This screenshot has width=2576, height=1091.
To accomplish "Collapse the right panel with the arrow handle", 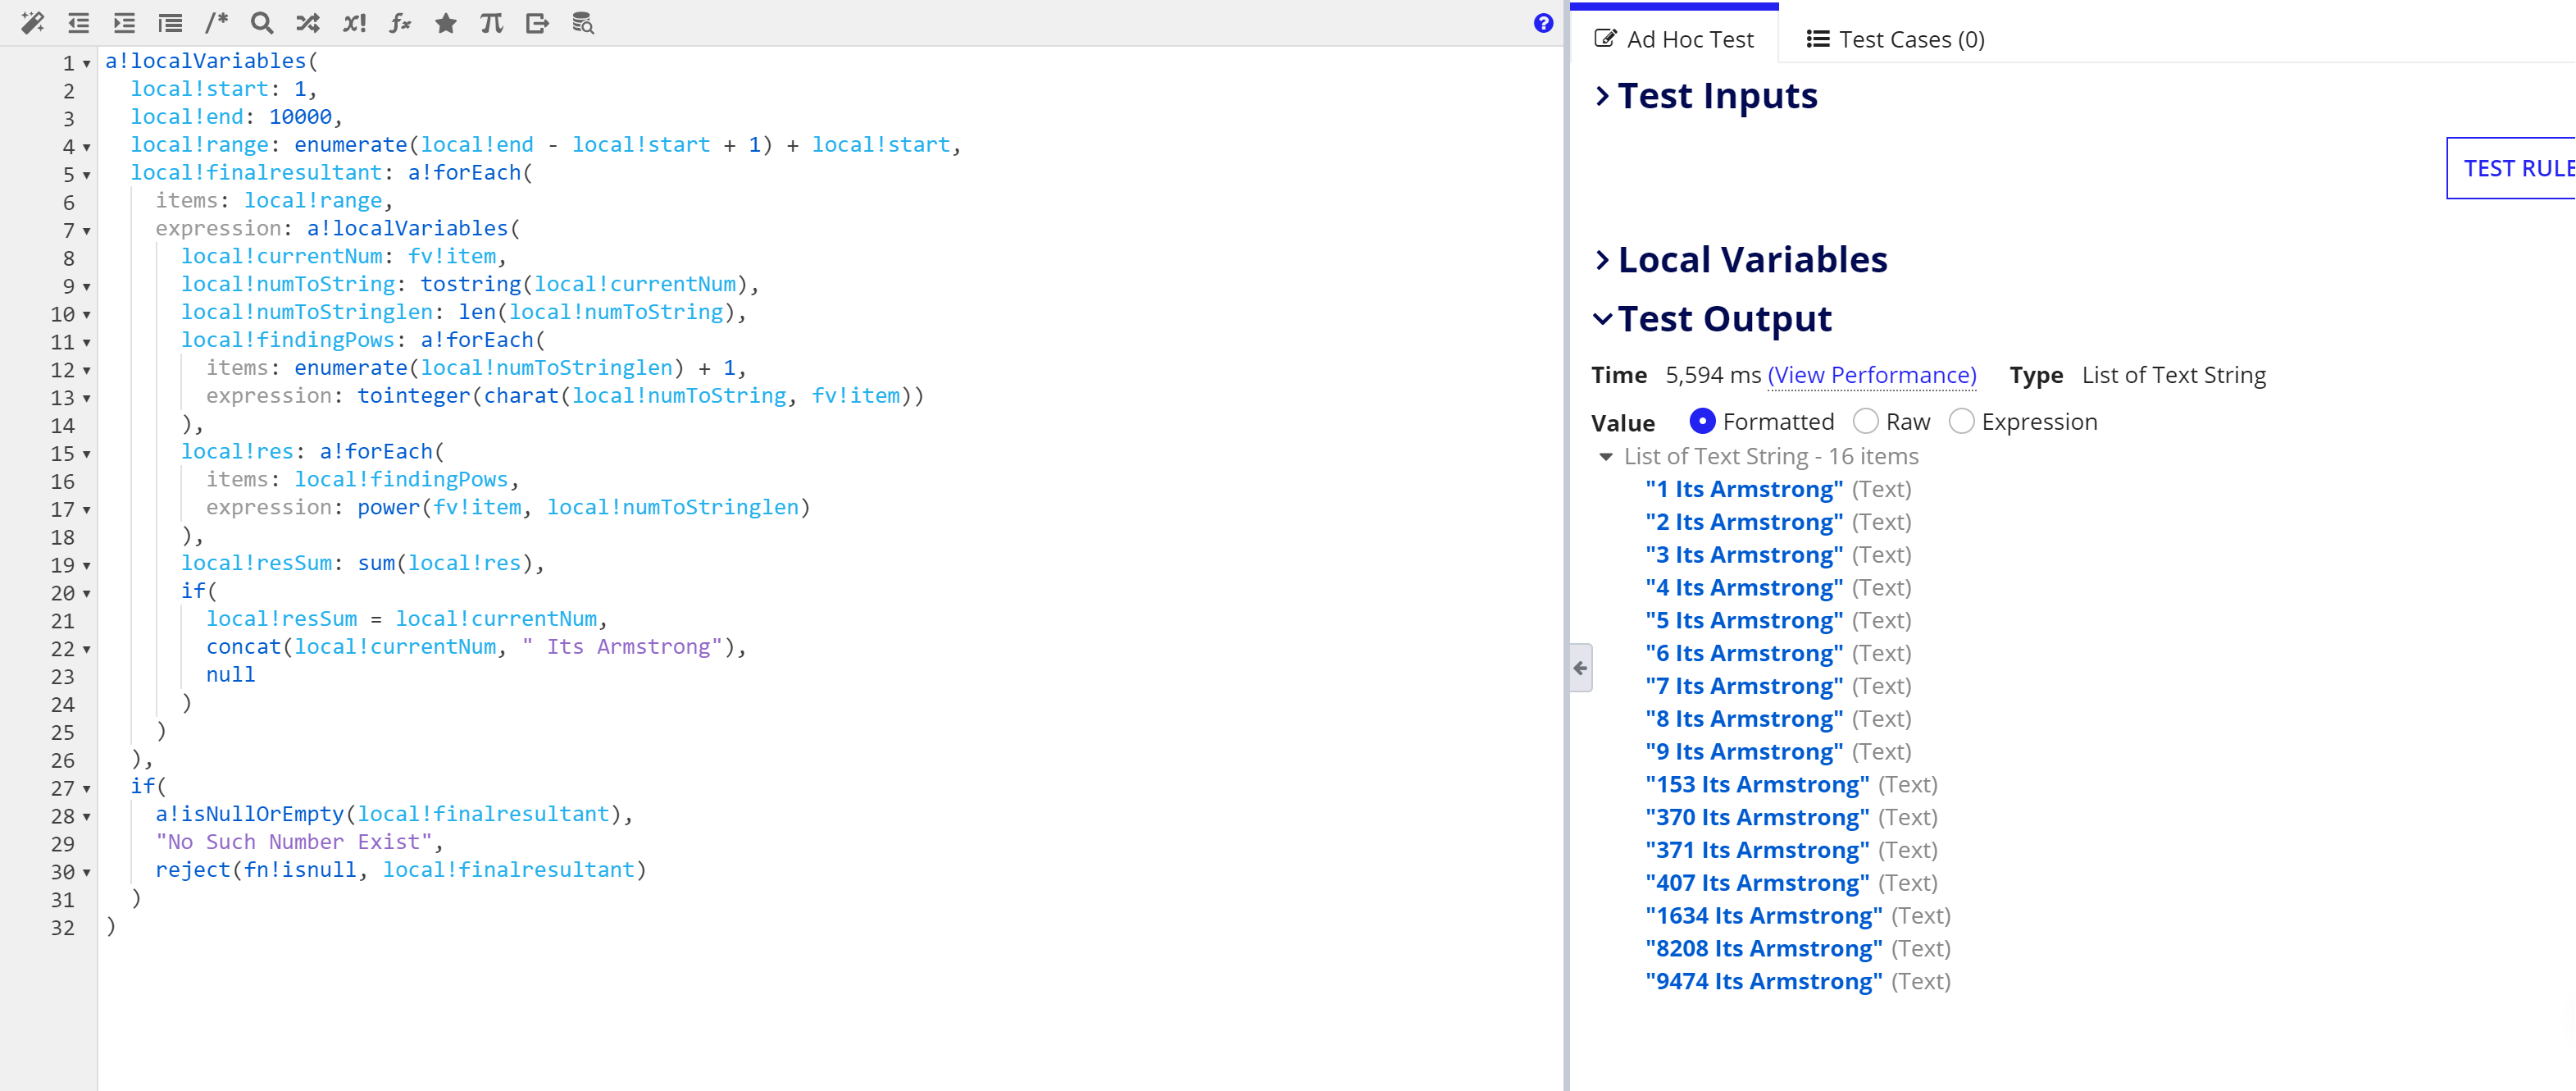I will (x=1578, y=667).
